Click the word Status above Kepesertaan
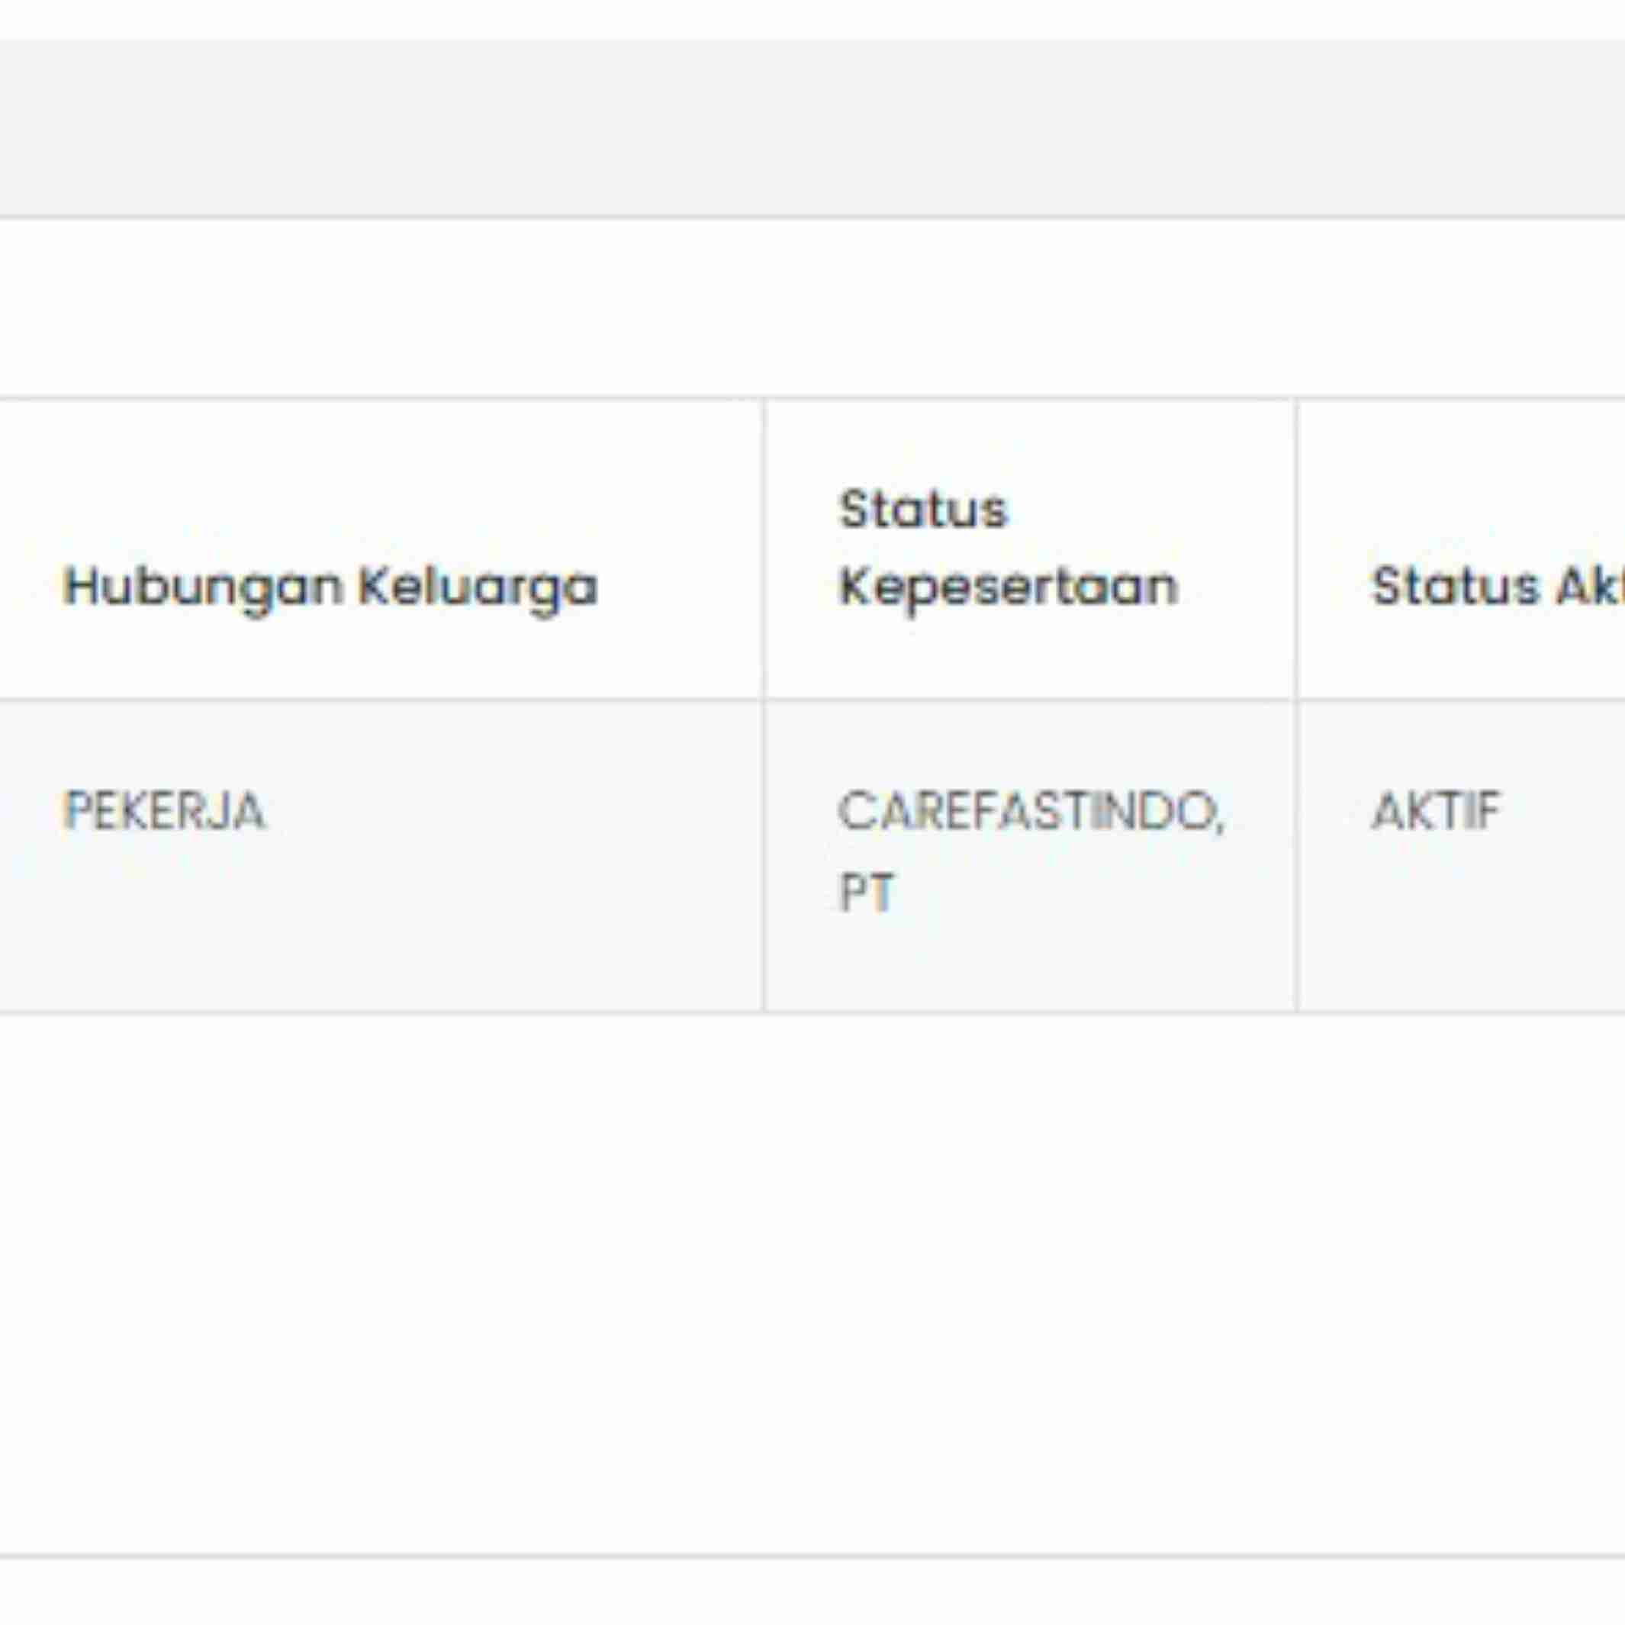 (x=922, y=510)
